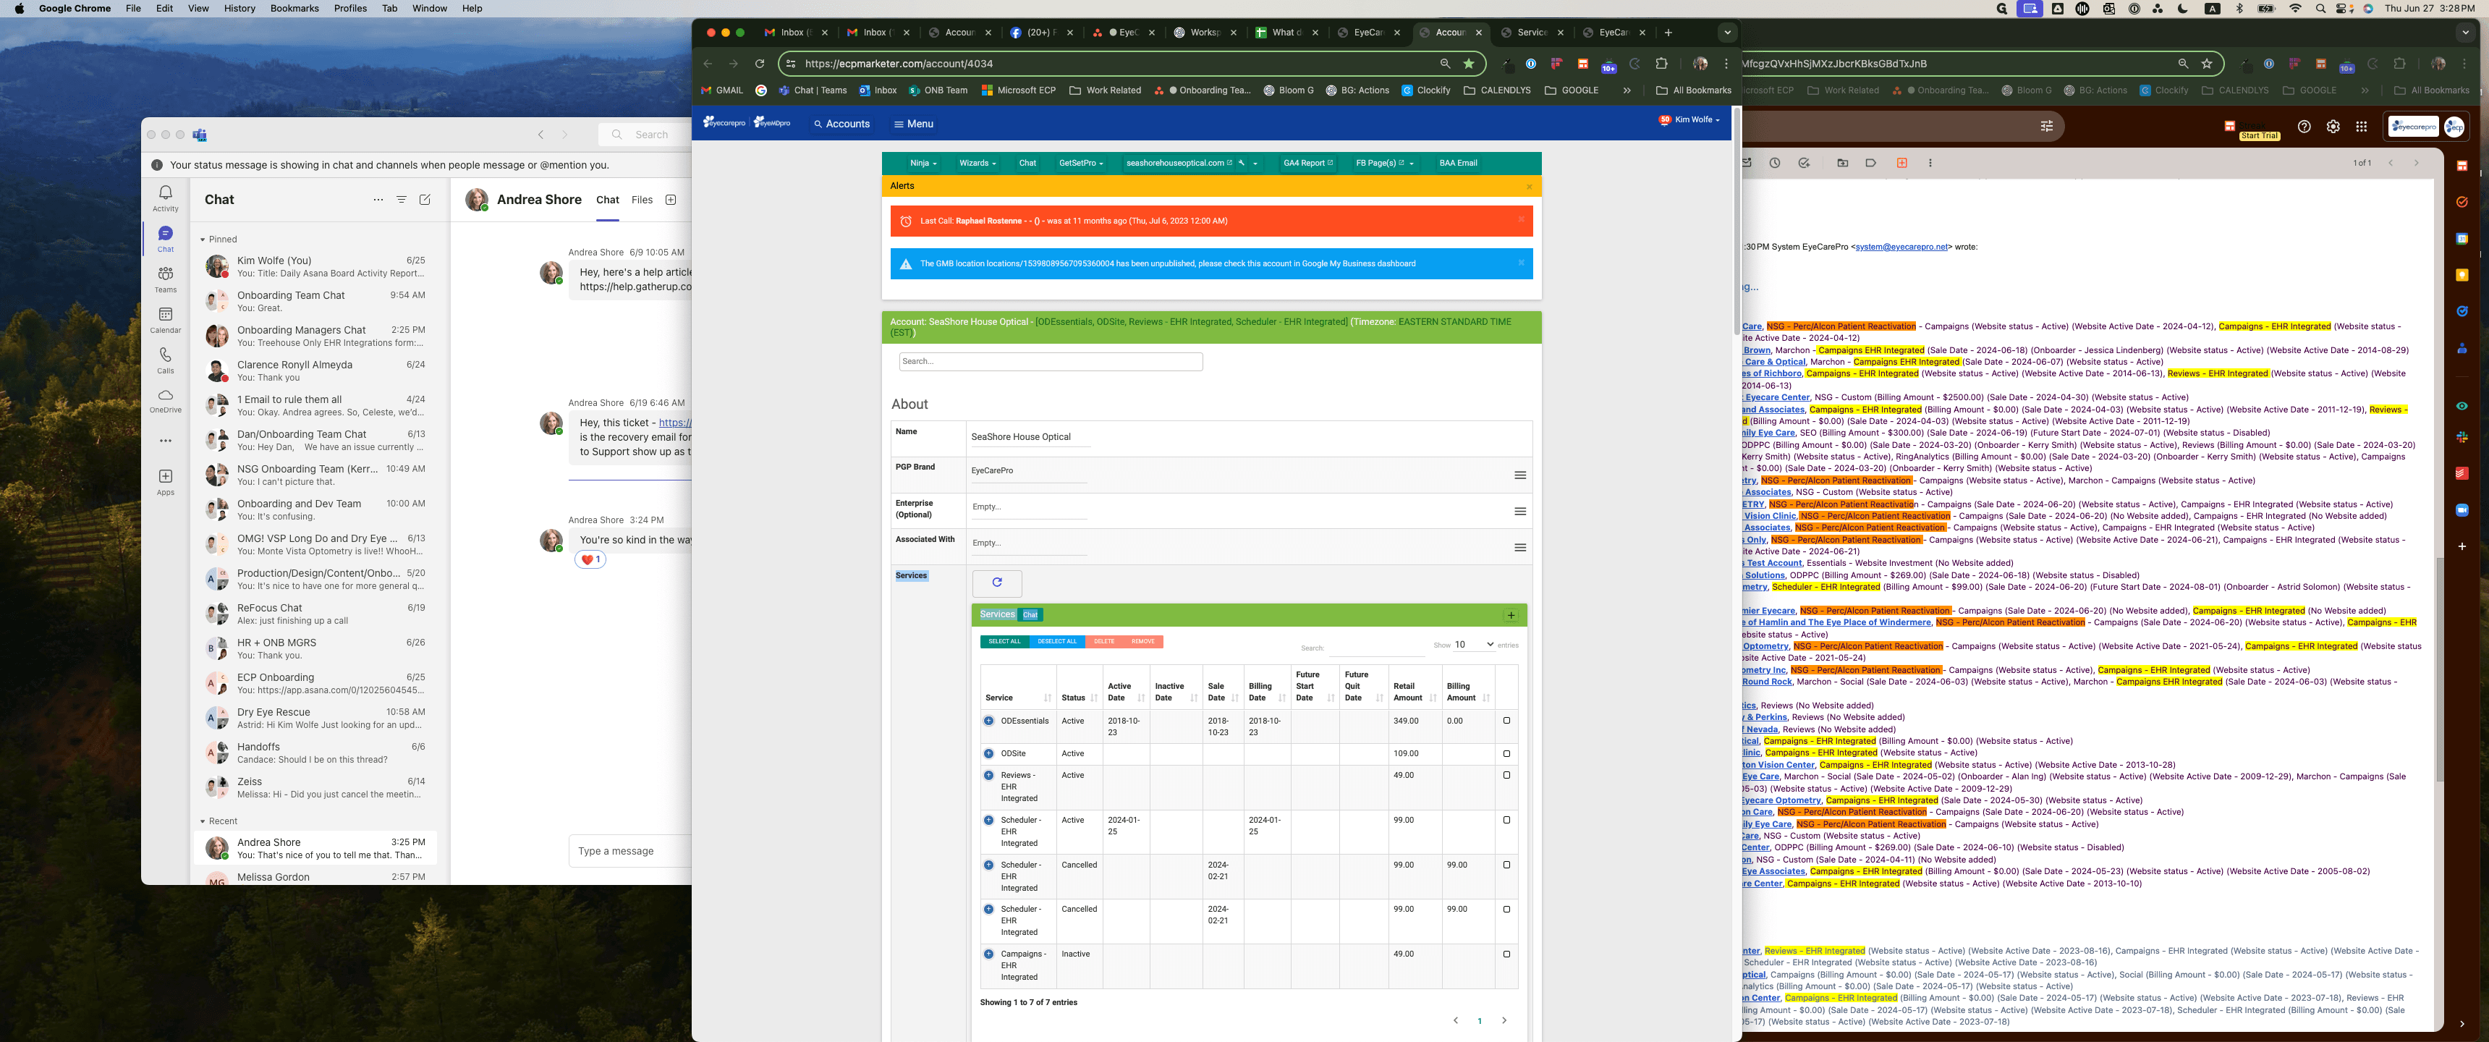
Task: Add a service with the plus button
Action: pos(1511,615)
